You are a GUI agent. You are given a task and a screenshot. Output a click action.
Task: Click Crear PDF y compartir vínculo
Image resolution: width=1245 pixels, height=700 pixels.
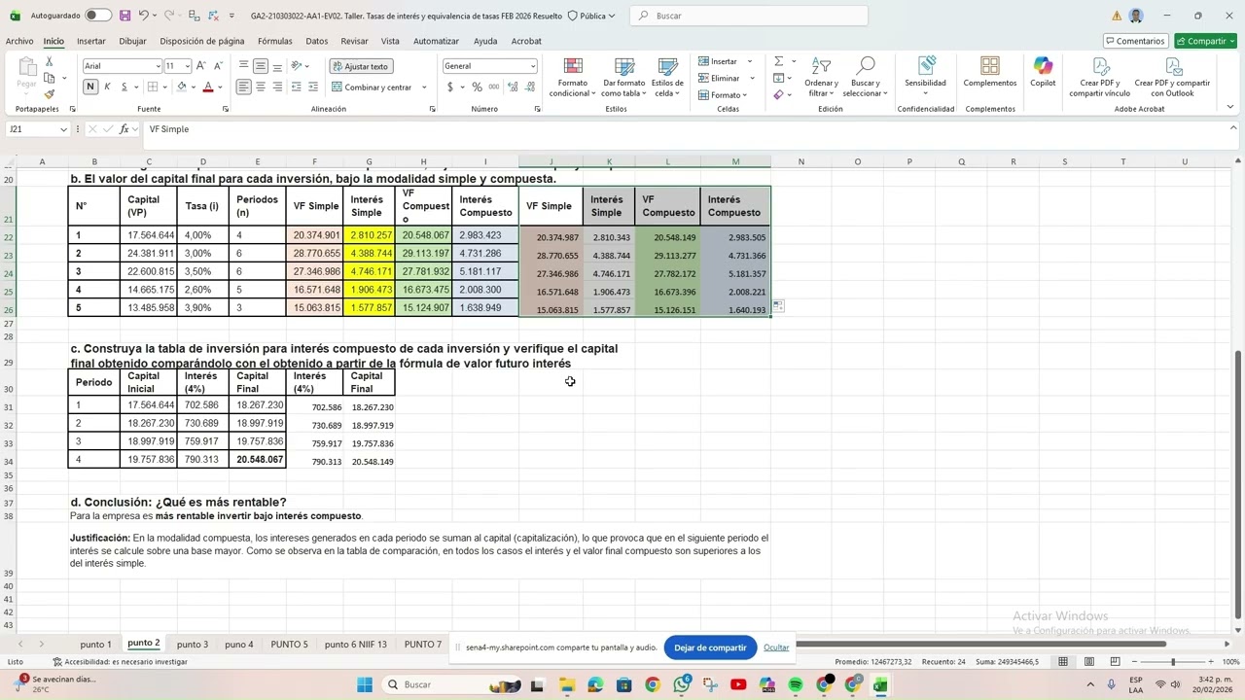(x=1100, y=77)
